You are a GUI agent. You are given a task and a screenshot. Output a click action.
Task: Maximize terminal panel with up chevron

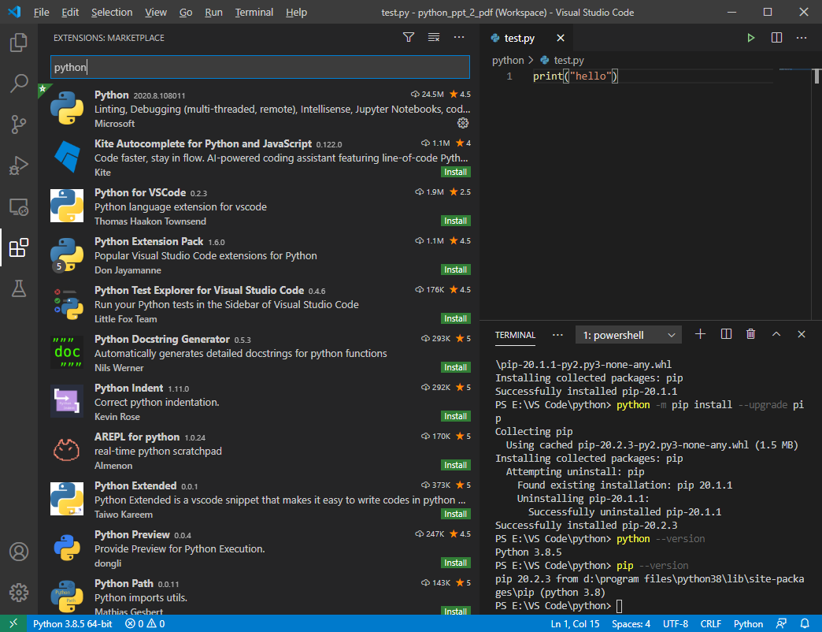776,334
